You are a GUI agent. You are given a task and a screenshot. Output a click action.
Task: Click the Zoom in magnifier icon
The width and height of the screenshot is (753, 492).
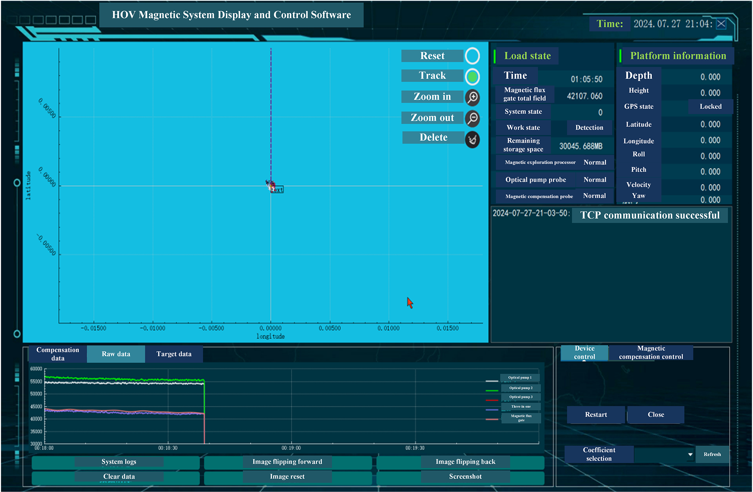[472, 97]
